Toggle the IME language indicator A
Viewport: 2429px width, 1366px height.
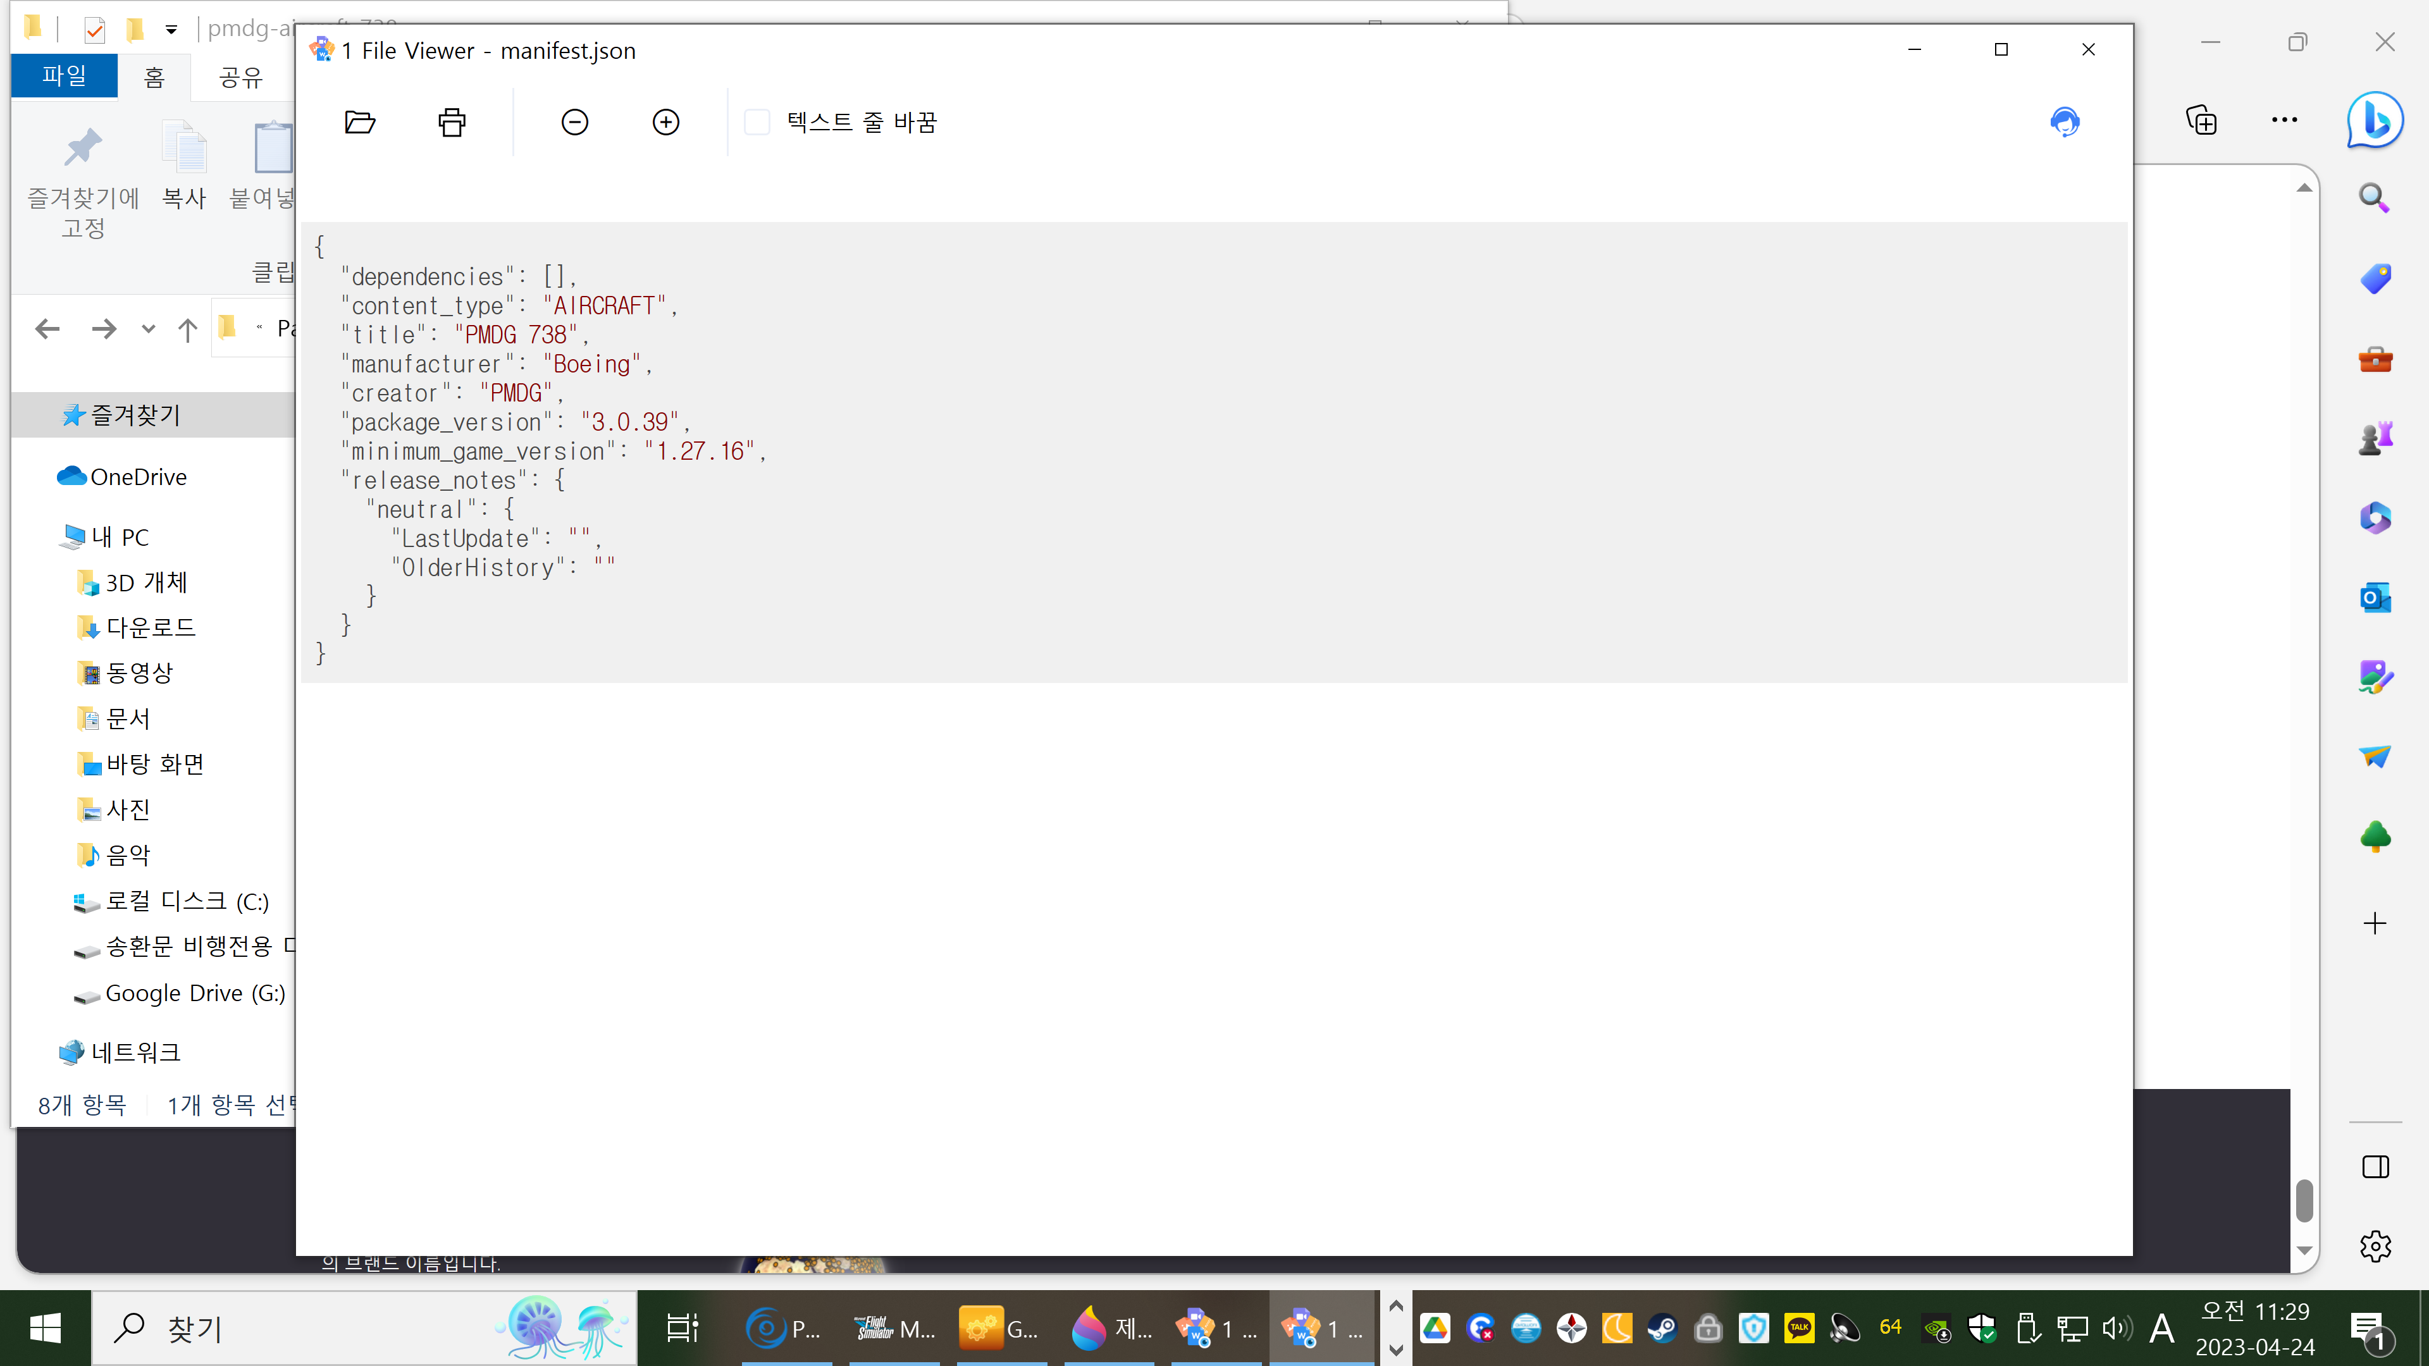[x=2161, y=1328]
